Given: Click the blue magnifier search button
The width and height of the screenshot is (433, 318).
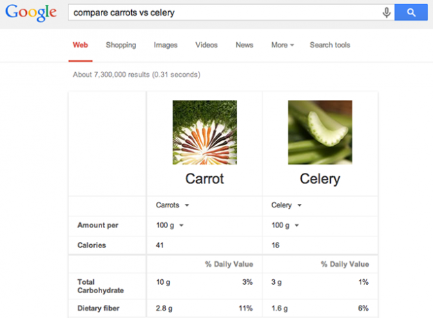Looking at the screenshot, I should click(411, 12).
